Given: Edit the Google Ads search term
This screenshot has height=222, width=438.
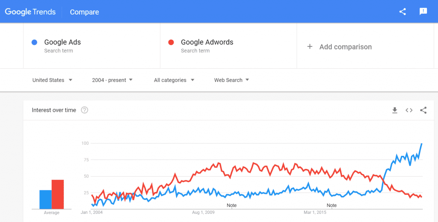Looking at the screenshot, I should click(x=92, y=46).
